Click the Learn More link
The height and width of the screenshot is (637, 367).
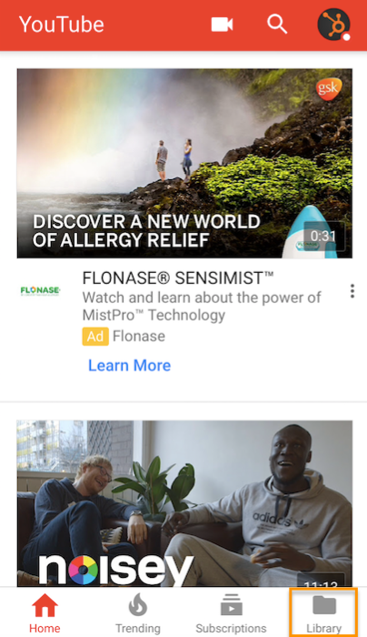pyautogui.click(x=129, y=365)
